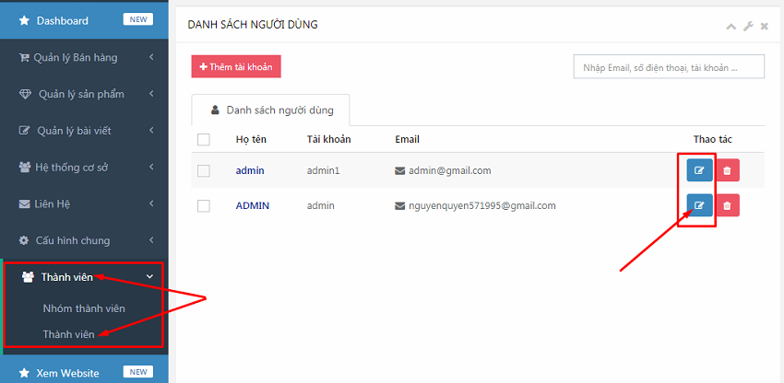Focus the email, phone, account search field
The width and height of the screenshot is (784, 383).
click(x=669, y=67)
